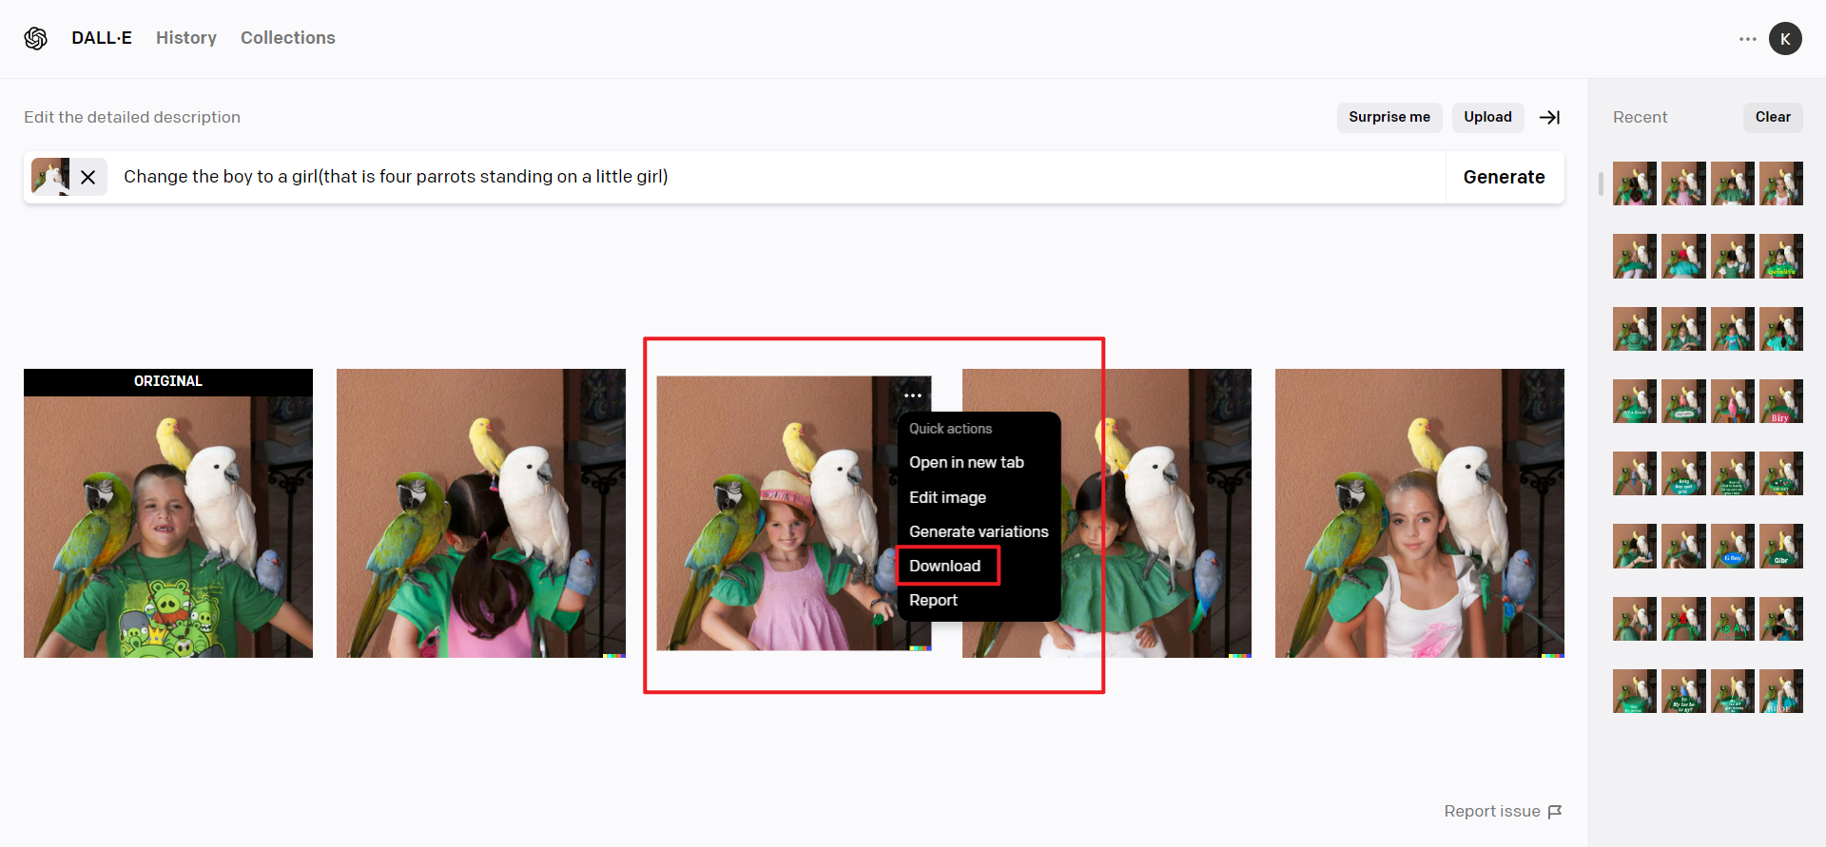Click the Upload button
The image size is (1826, 847).
[1487, 117]
